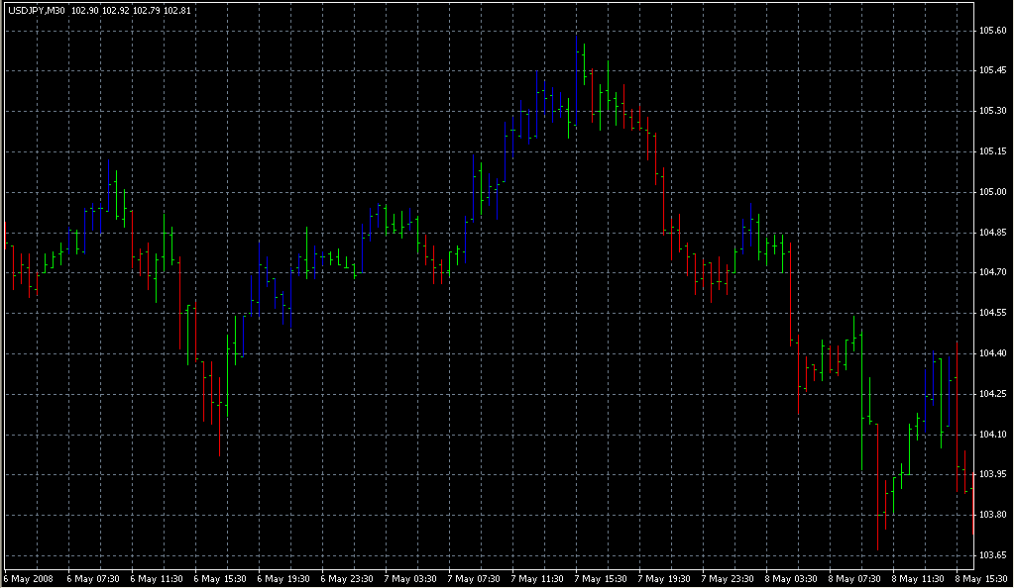This screenshot has width=1015, height=588.
Task: Click the 105.45 price axis label
Action: click(x=993, y=70)
